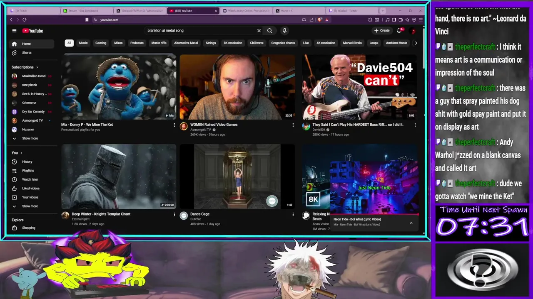Viewport: 533px width, 299px height.
Task: Open the Subscriptions section arrow
Action: coord(37,67)
